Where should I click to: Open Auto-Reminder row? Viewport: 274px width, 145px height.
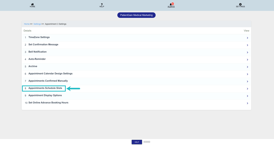click(136, 60)
